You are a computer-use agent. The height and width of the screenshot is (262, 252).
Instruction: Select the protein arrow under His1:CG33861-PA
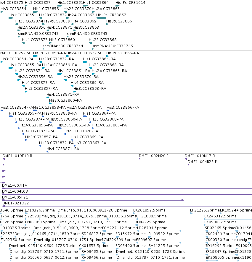coord(60,128)
